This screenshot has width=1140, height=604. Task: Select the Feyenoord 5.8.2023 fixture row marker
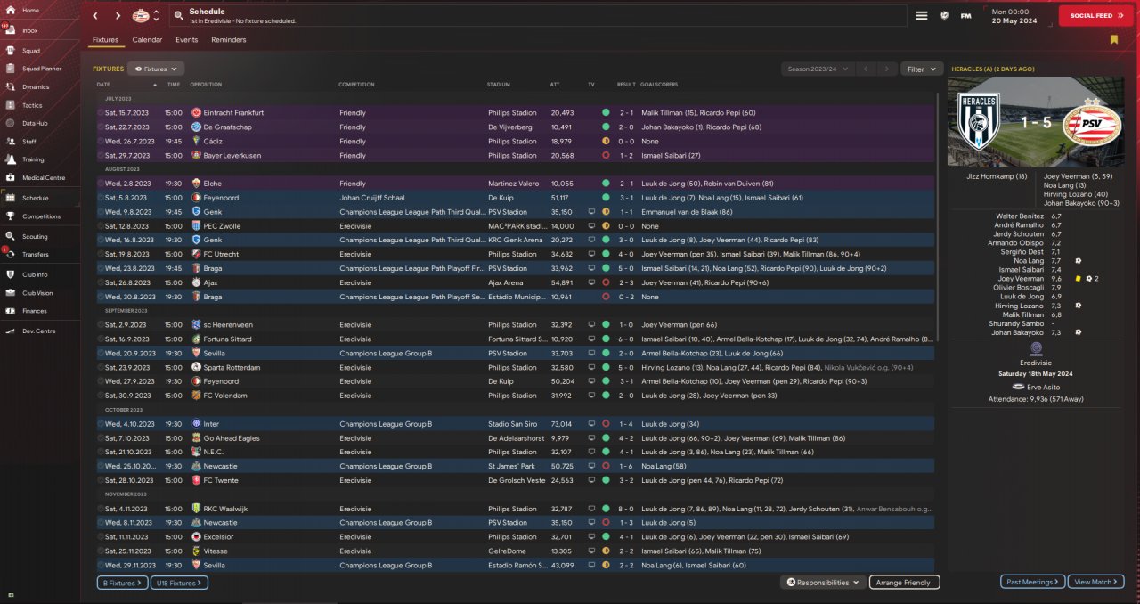pos(101,198)
